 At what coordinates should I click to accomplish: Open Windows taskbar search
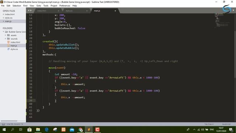[13, 130]
